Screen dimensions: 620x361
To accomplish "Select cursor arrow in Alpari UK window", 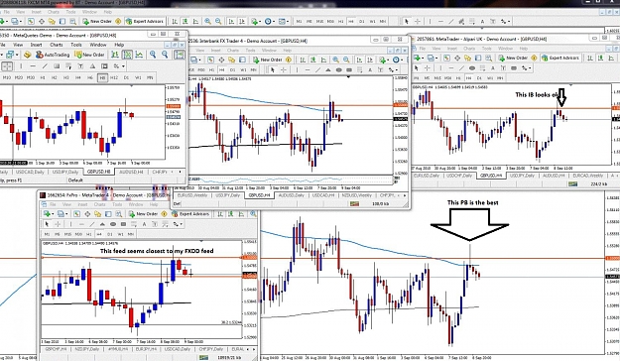I will 416,68.
